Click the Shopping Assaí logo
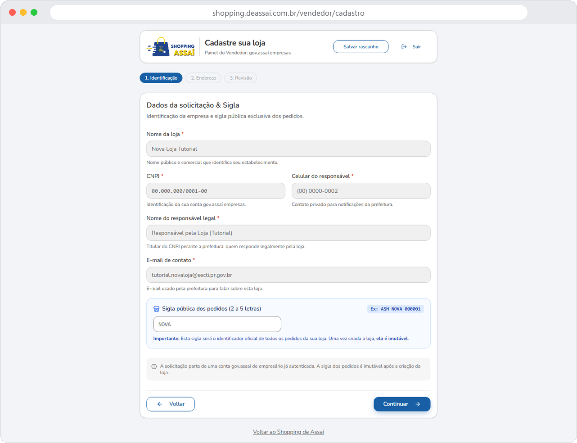The width and height of the screenshot is (577, 443). pyautogui.click(x=171, y=47)
